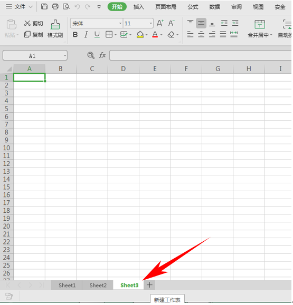Toggle underline formatting
Image resolution: width=293 pixels, height=305 pixels.
coord(97,35)
